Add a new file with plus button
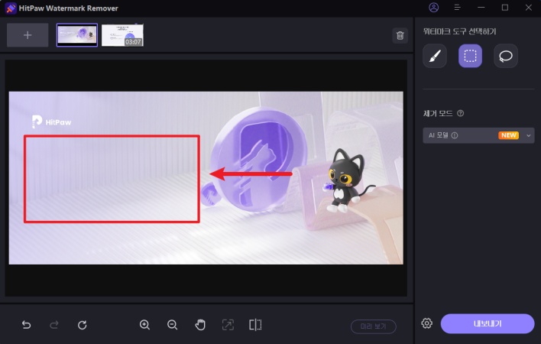 28,35
